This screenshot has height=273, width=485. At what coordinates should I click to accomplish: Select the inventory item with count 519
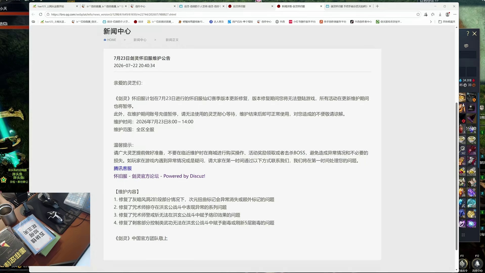tap(472, 214)
